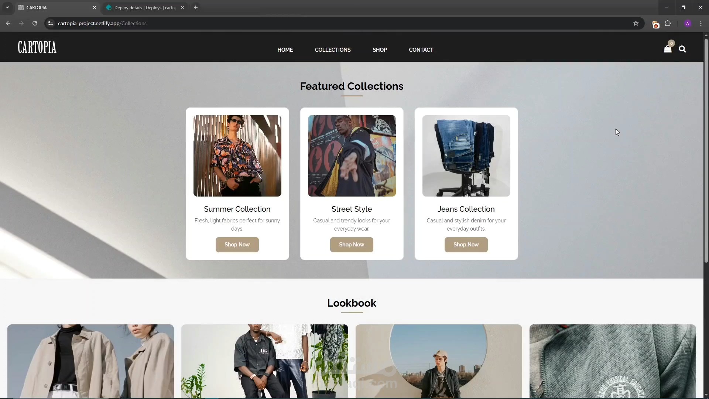This screenshot has height=399, width=709.
Task: Bookmark the page using the star icon
Action: pos(636,23)
